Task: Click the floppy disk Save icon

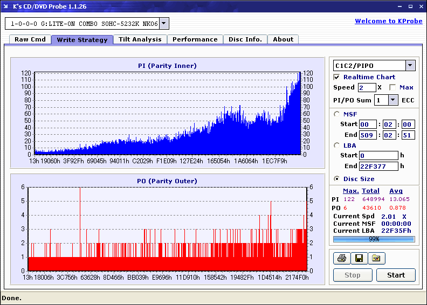Action: [359, 259]
